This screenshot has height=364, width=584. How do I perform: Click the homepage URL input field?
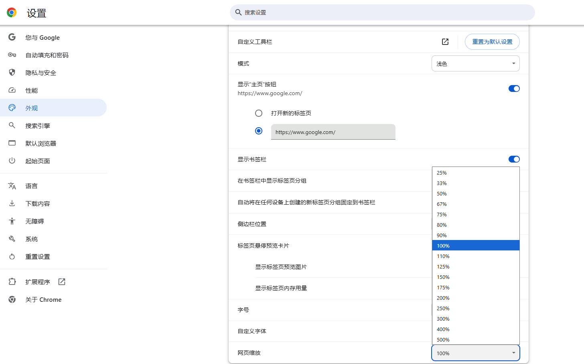tap(333, 132)
